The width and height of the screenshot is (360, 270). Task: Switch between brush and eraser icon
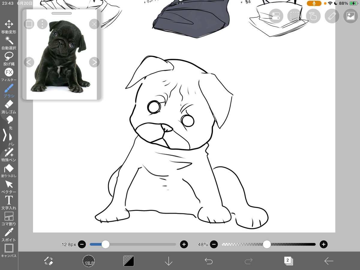click(49, 261)
